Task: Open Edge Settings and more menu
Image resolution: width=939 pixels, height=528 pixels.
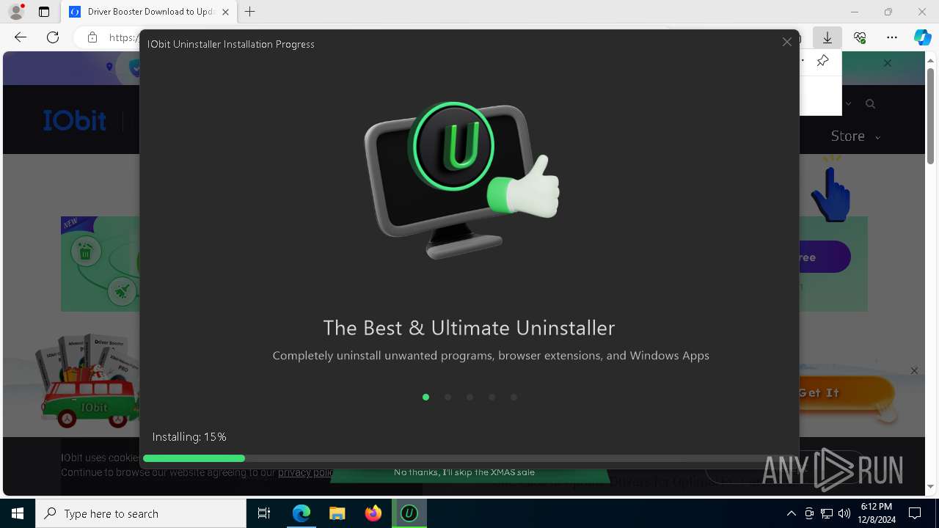Action: pos(892,37)
